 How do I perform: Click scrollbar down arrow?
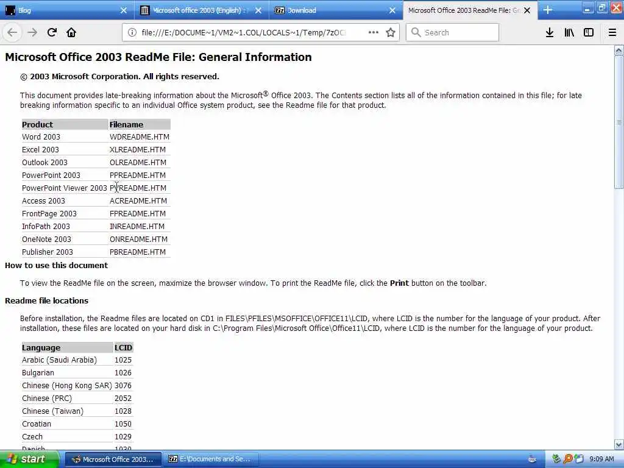point(619,444)
